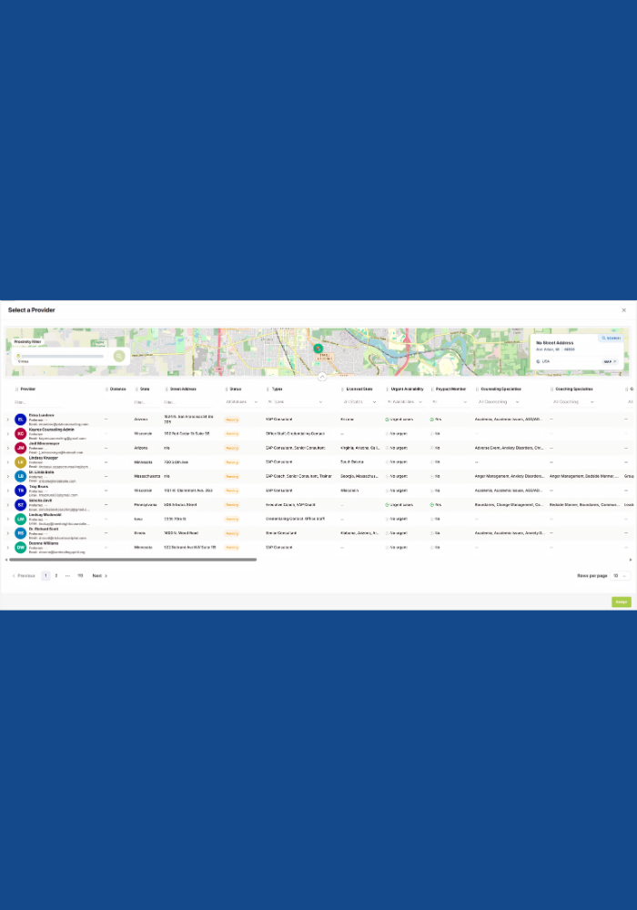The width and height of the screenshot is (637, 910).
Task: Click the green proximity search icon button
Action: click(x=119, y=356)
